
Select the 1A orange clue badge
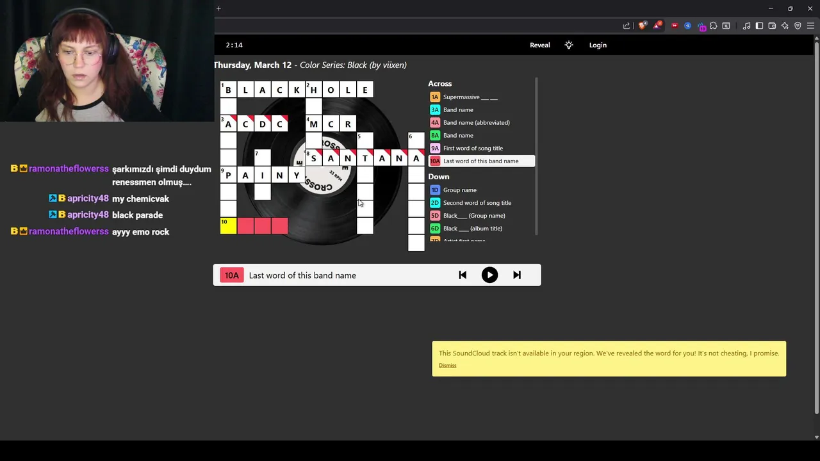tap(435, 97)
